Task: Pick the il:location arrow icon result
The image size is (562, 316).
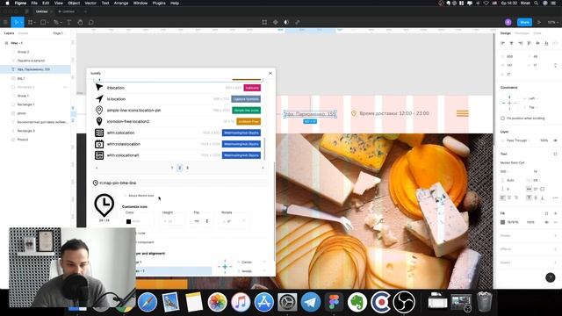Action: (x=99, y=88)
